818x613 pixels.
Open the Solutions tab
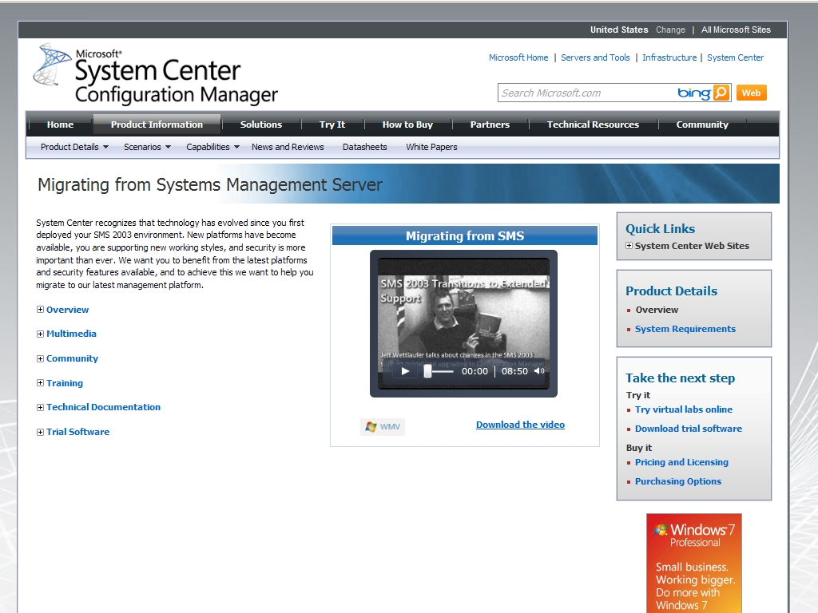pos(261,125)
